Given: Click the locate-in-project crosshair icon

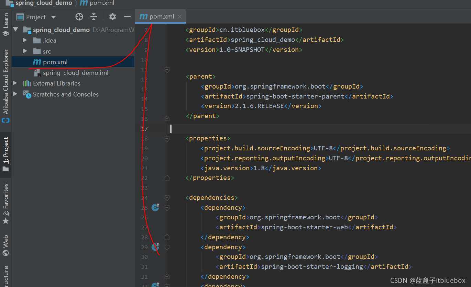Looking at the screenshot, I should (79, 17).
